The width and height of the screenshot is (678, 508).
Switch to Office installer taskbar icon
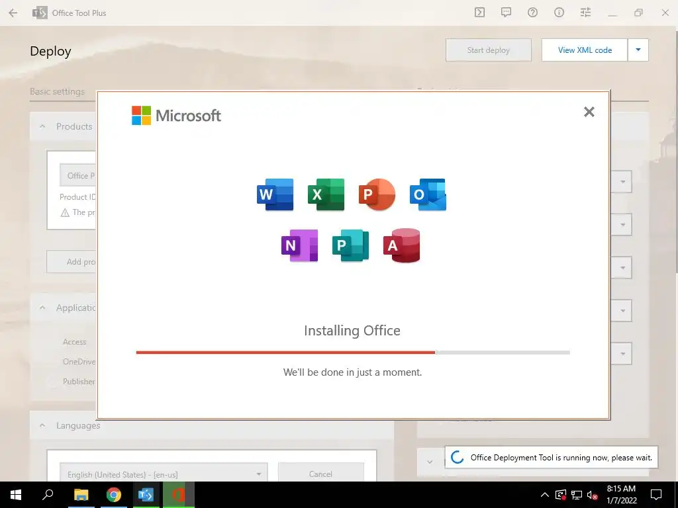[x=179, y=495]
